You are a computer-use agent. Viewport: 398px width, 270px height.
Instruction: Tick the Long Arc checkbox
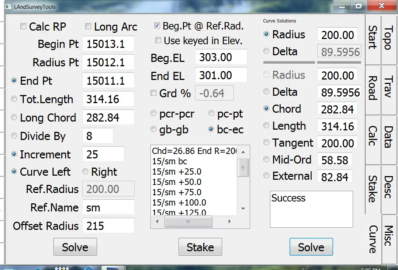click(x=88, y=27)
